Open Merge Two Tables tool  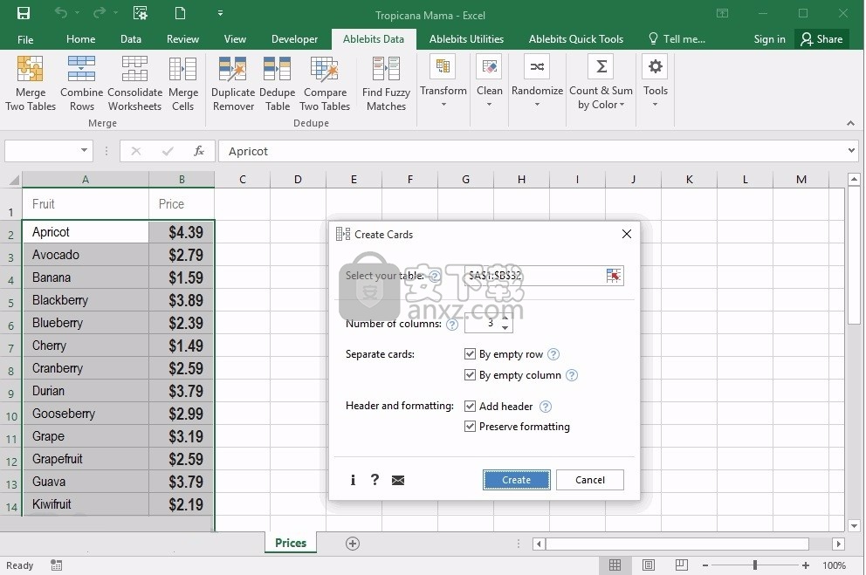31,83
